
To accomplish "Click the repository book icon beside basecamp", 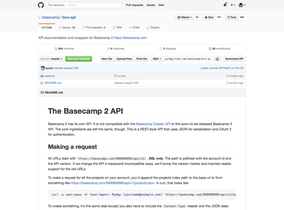I will coord(39,17).
